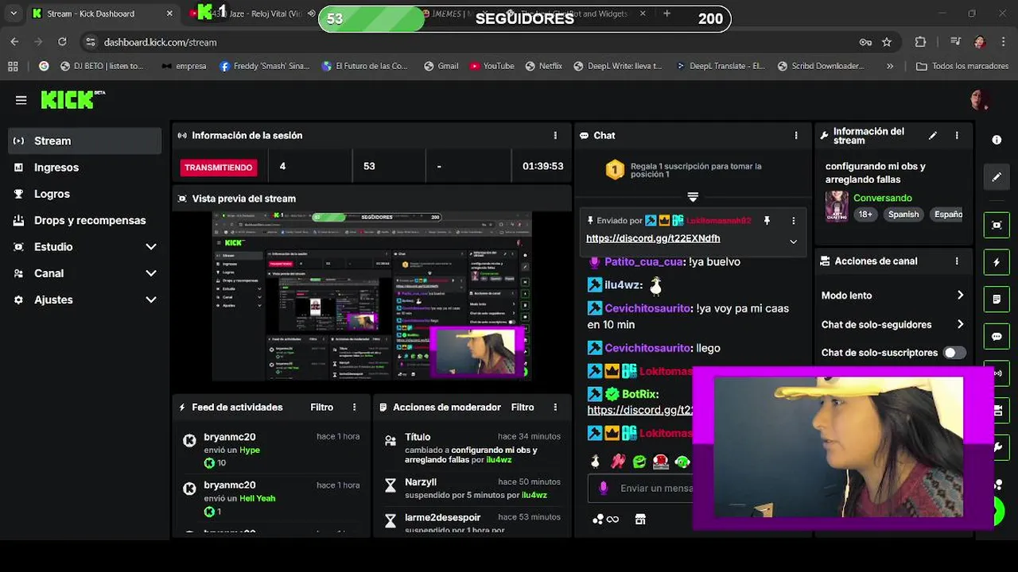The image size is (1018, 572).
Task: Open Acciones de canal options menu
Action: point(957,261)
